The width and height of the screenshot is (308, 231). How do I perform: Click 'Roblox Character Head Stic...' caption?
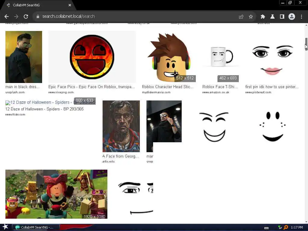tap(168, 87)
